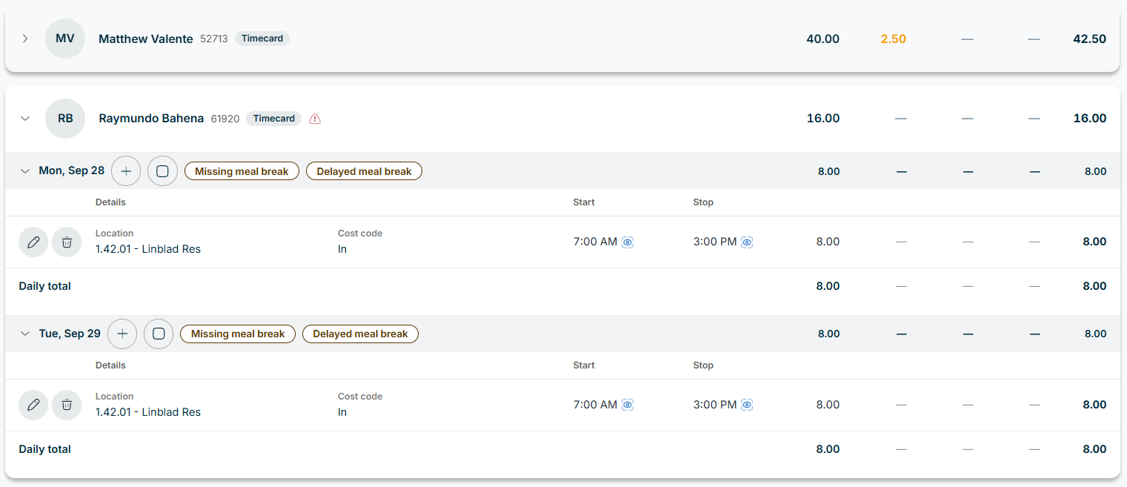
Task: View Tue, Sep 29 3:00 PM stop details eye icon
Action: [x=747, y=405]
